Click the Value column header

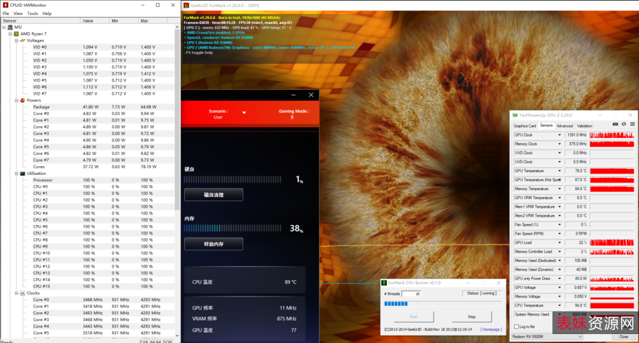(x=95, y=21)
